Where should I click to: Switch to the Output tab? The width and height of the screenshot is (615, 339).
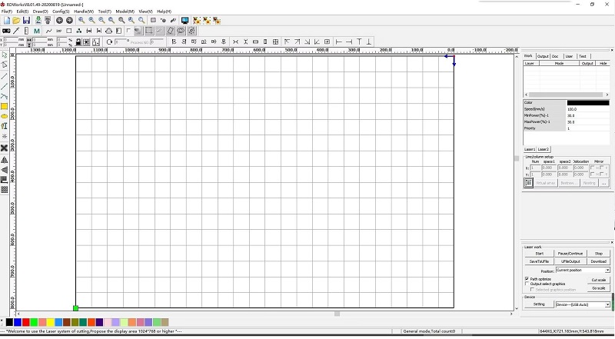[x=543, y=57]
